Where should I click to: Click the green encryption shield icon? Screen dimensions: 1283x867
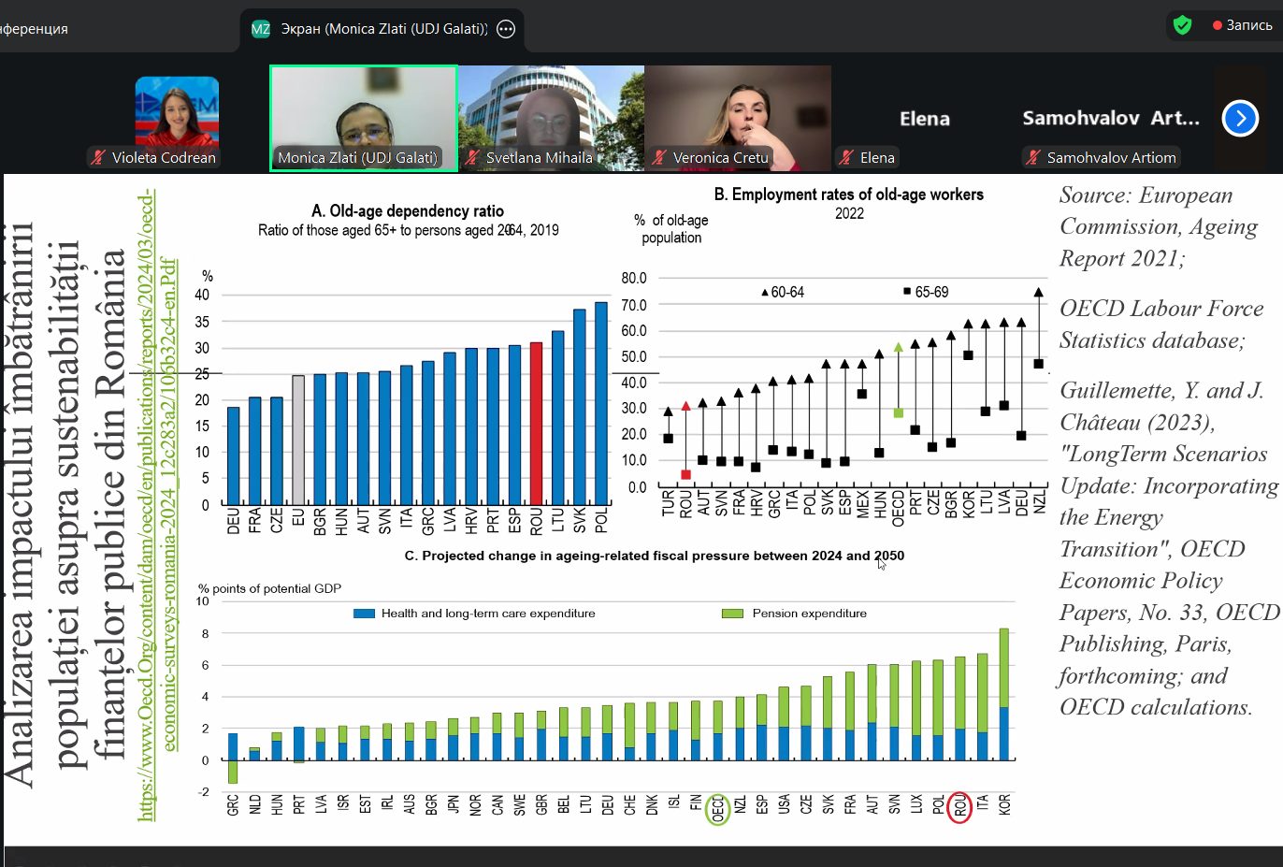pyautogui.click(x=1182, y=25)
